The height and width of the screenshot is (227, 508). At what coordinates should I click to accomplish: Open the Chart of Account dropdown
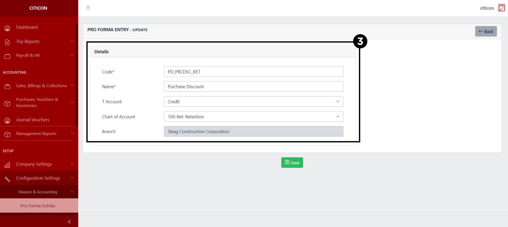tap(253, 117)
